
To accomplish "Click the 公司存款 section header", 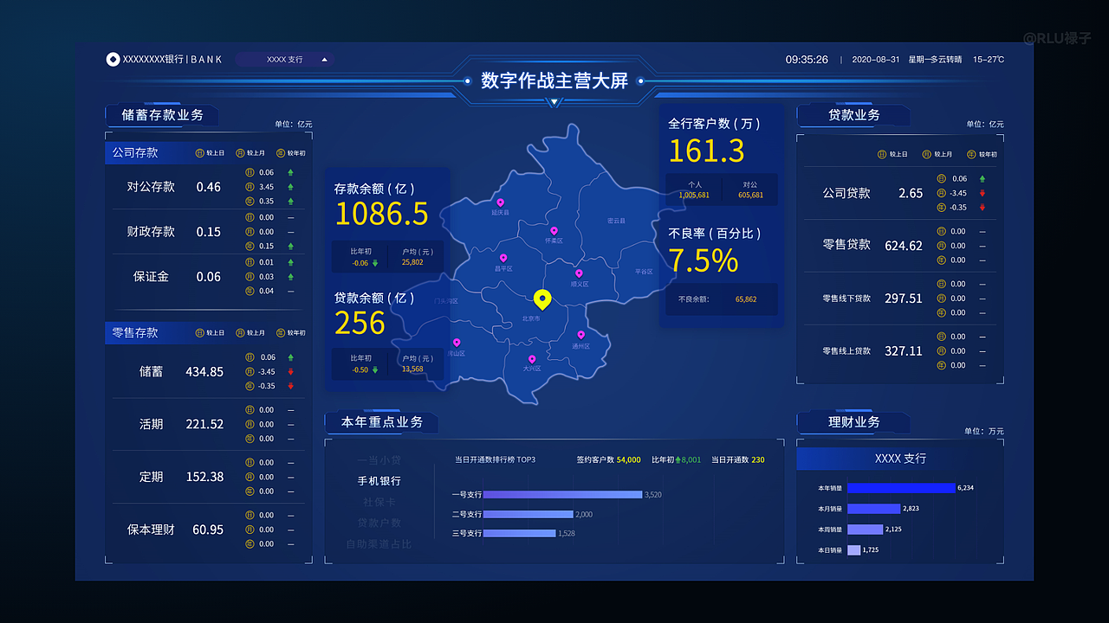I will [209, 152].
